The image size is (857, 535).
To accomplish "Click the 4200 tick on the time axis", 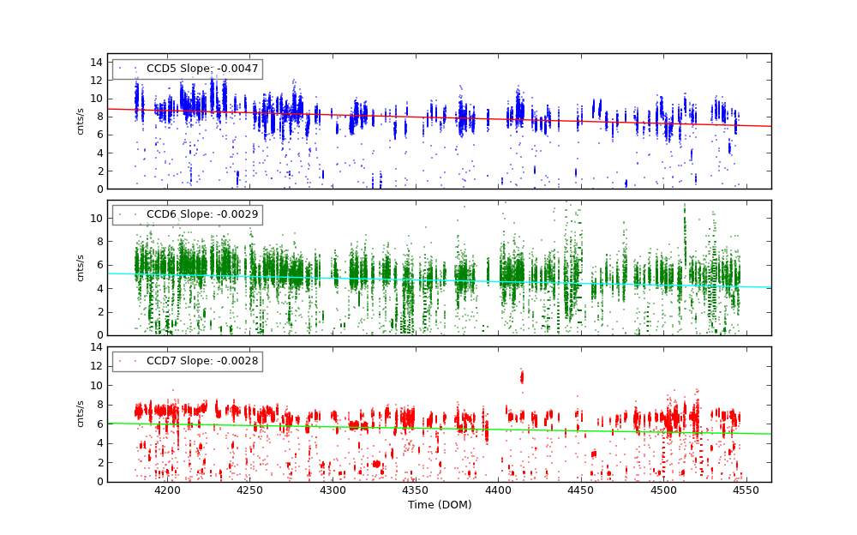I will point(167,490).
